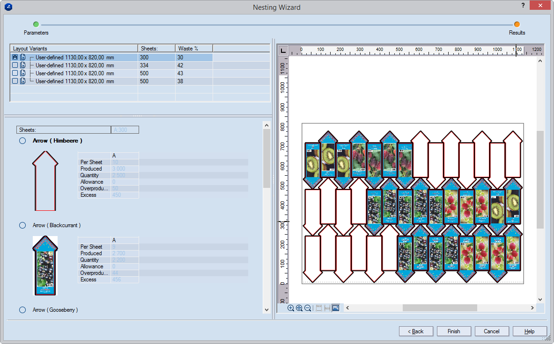Viewport: 554px width, 344px height.
Task: Open the Results wizard step
Action: (x=517, y=25)
